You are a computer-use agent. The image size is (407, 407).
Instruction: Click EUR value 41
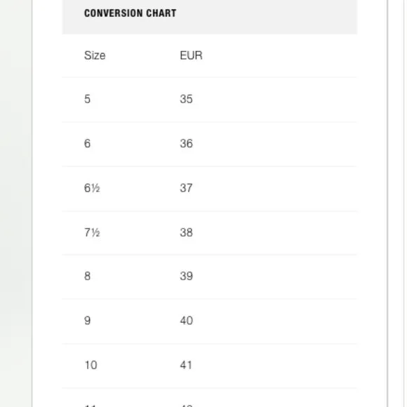[186, 365]
